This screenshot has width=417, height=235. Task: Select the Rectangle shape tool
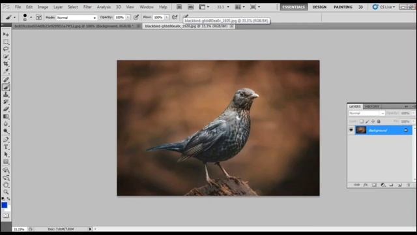tap(6, 162)
